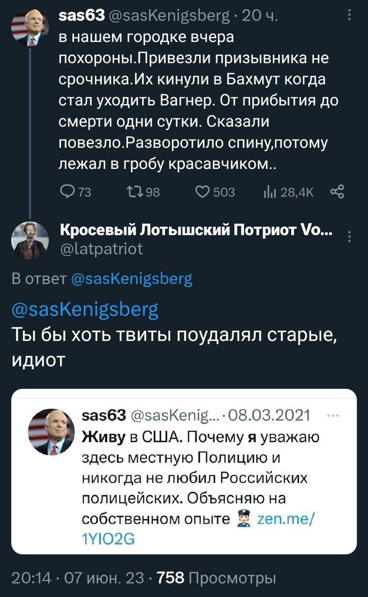Click @sasKenigsberg mention in 'В ответ' line
This screenshot has height=597, width=368.
pyautogui.click(x=132, y=279)
